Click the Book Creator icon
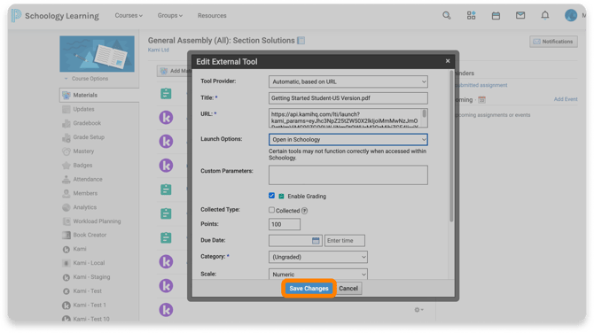 (x=66, y=235)
